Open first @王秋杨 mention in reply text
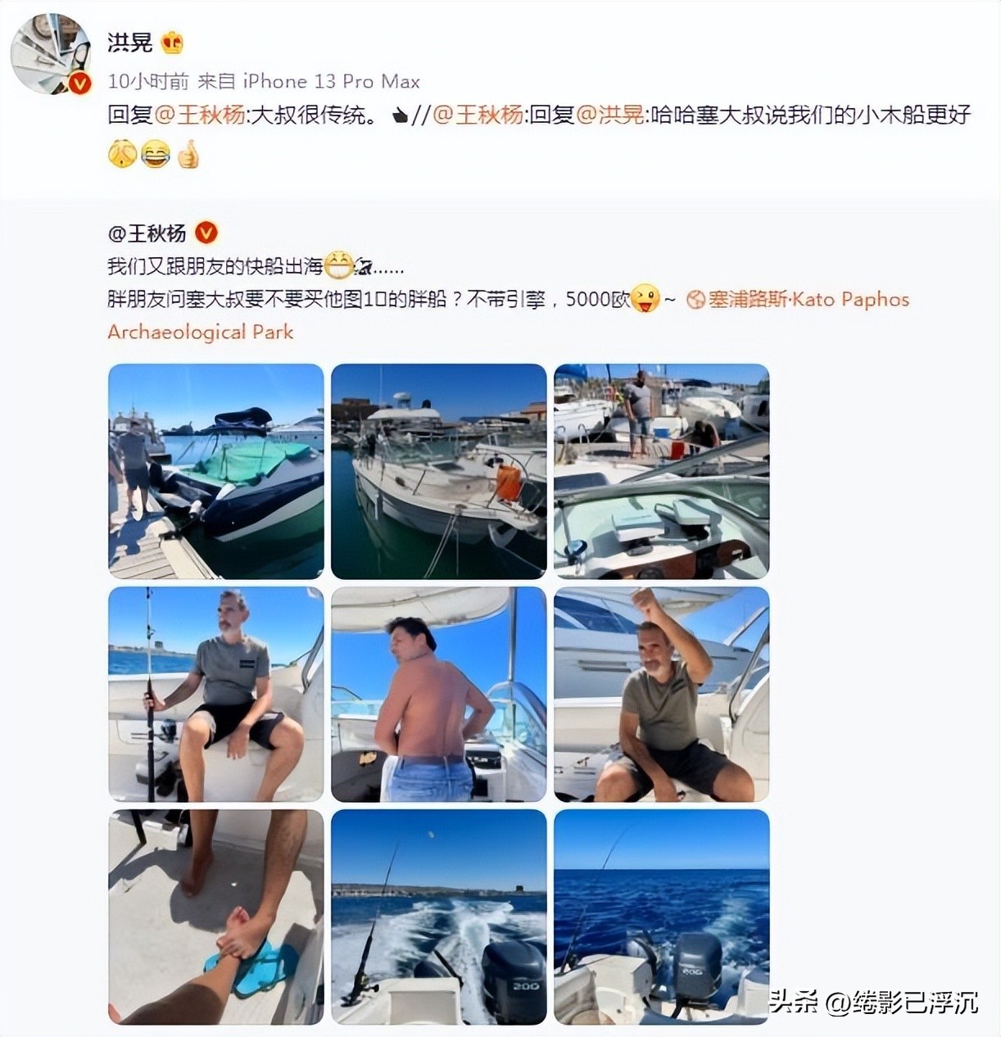 200,115
